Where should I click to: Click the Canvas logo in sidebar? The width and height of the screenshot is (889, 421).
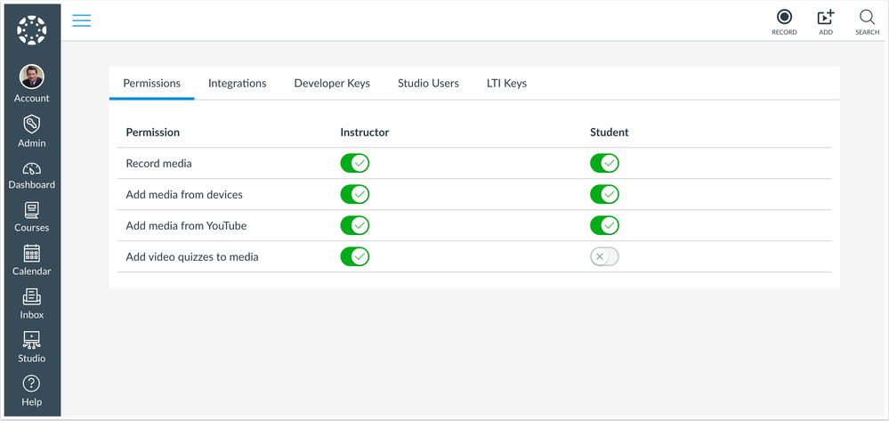(x=32, y=30)
